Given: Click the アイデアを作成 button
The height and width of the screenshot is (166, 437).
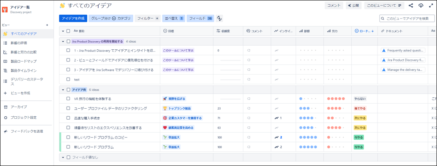Looking at the screenshot, I should coord(73,19).
